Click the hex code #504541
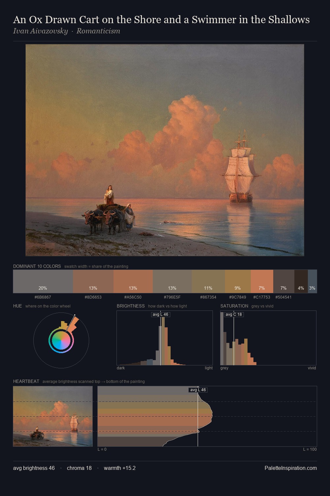The image size is (330, 496). (283, 297)
